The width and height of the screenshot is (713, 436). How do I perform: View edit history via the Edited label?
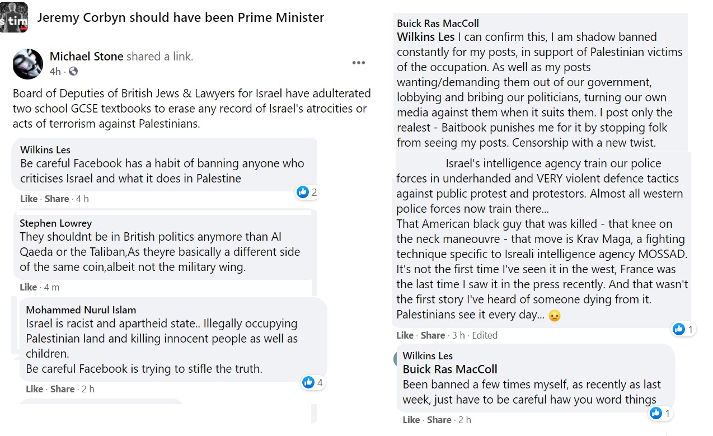(x=485, y=335)
